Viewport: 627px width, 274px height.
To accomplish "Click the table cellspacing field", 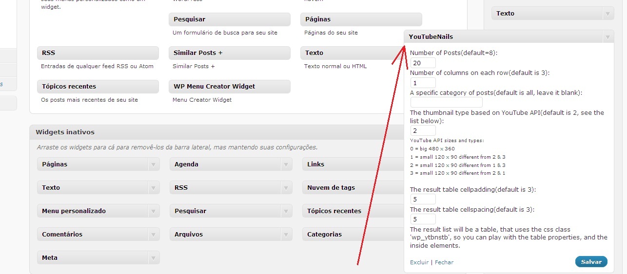I will 423,219.
